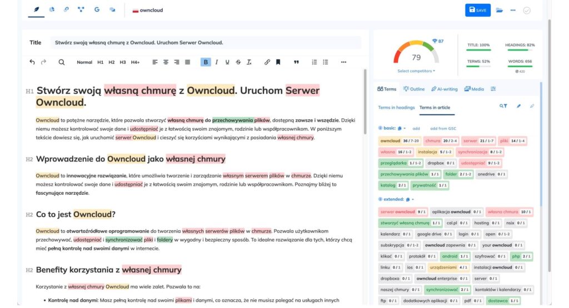Click the Save button
The image size is (569, 308).
tap(477, 10)
